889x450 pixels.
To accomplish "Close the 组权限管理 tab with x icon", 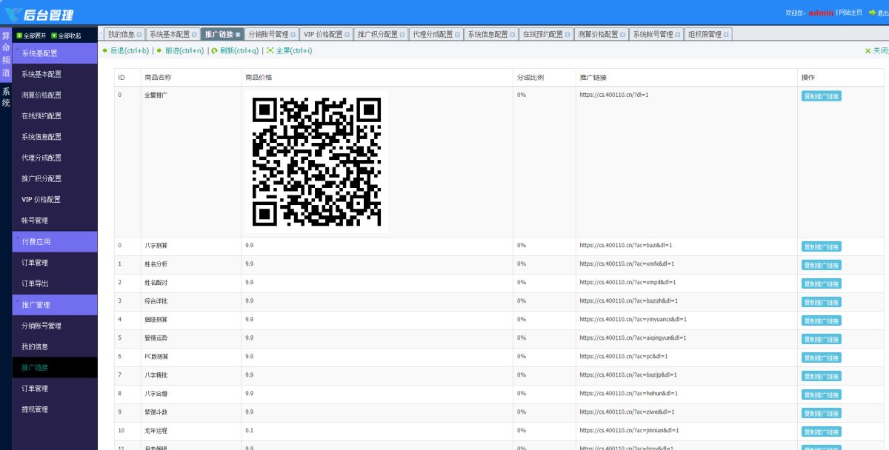I will (727, 35).
